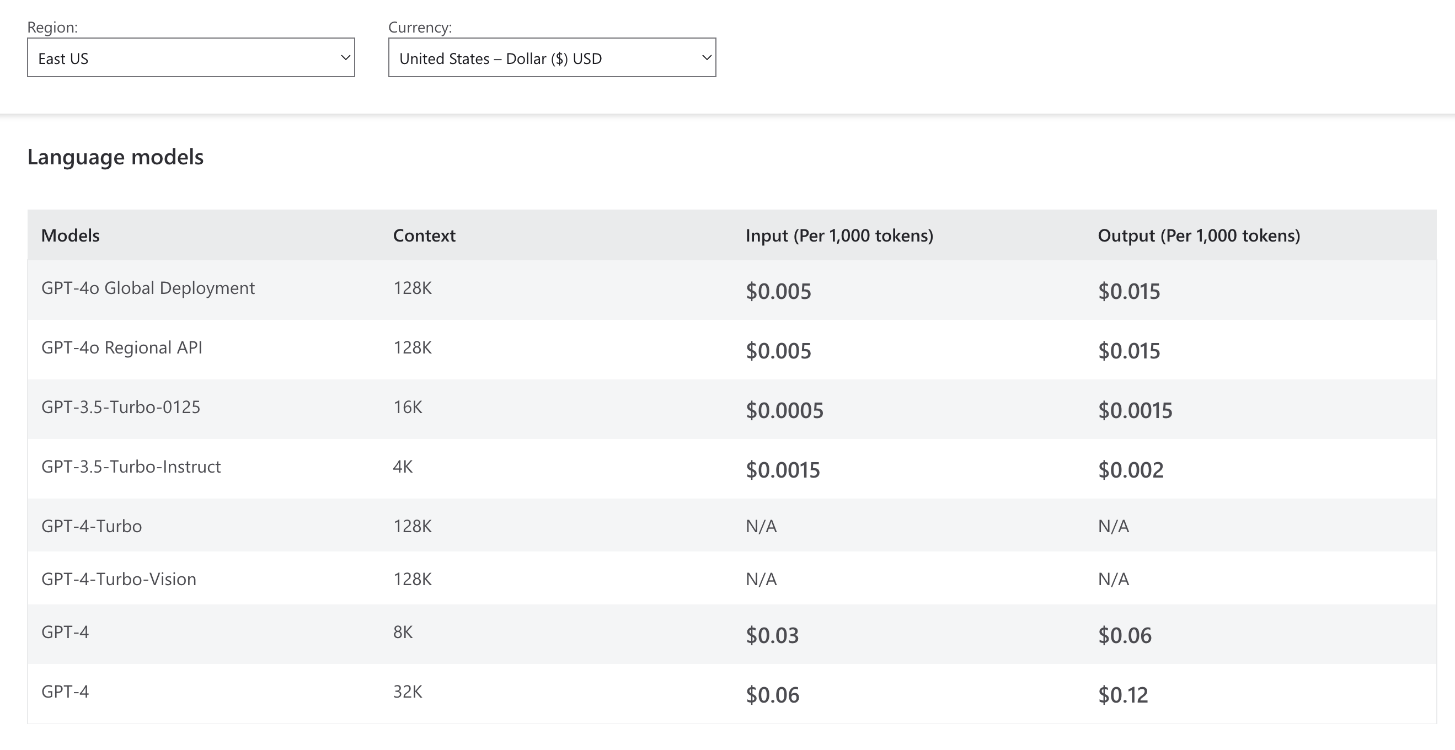Screen dimensions: 1455x750
Task: Click $0.005 input for GPT-4o Global Deployment
Action: (x=778, y=291)
